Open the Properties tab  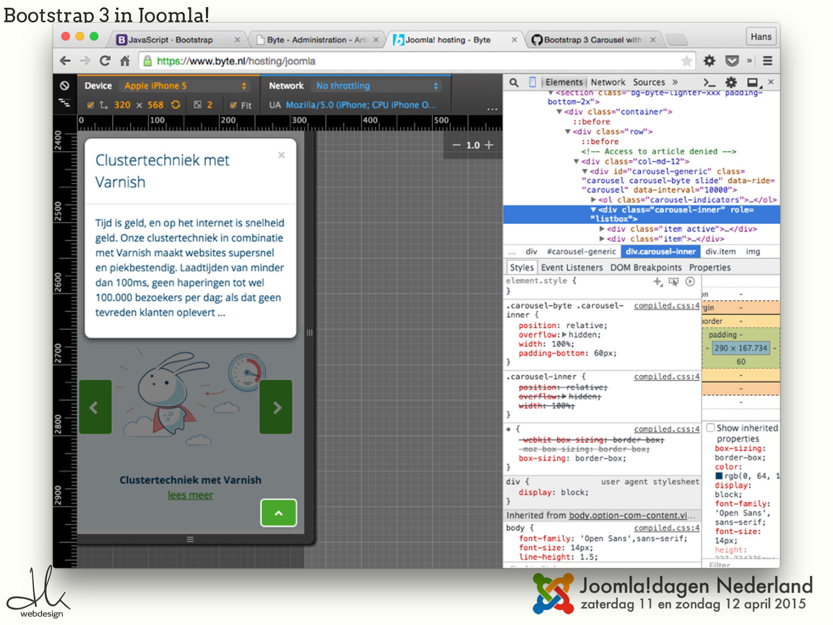(710, 267)
